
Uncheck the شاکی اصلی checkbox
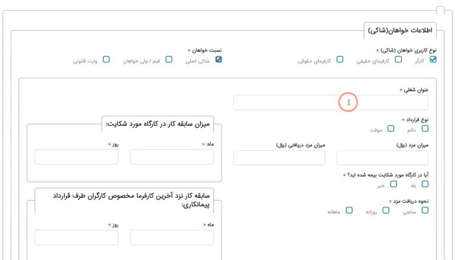[x=219, y=59]
